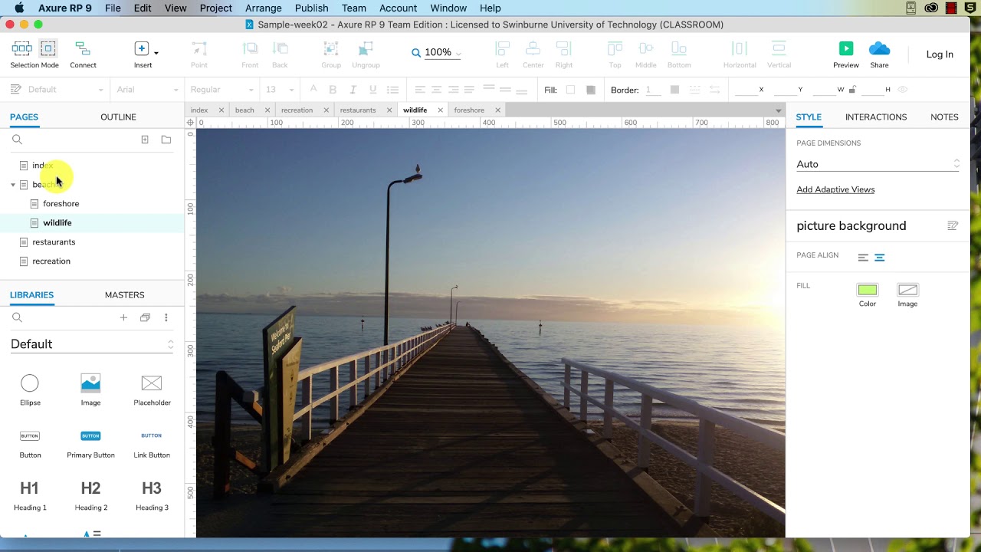Screen dimensions: 981x552
Task: Open the Auto page dimensions dropdown
Action: (x=878, y=164)
